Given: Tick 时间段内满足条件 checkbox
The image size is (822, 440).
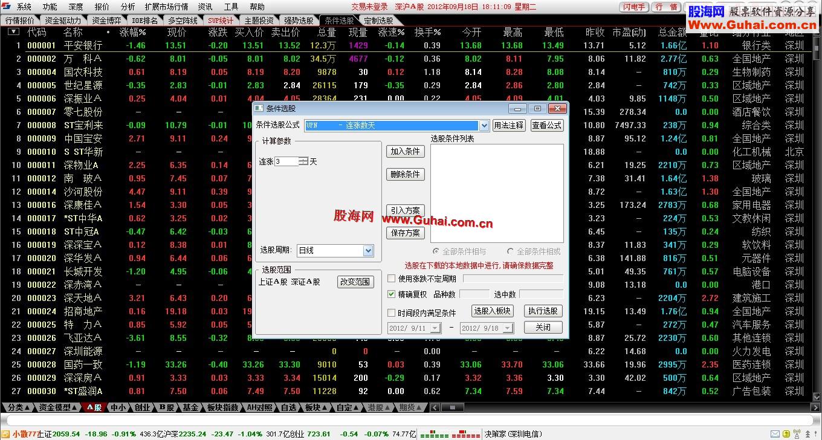Looking at the screenshot, I should 392,313.
